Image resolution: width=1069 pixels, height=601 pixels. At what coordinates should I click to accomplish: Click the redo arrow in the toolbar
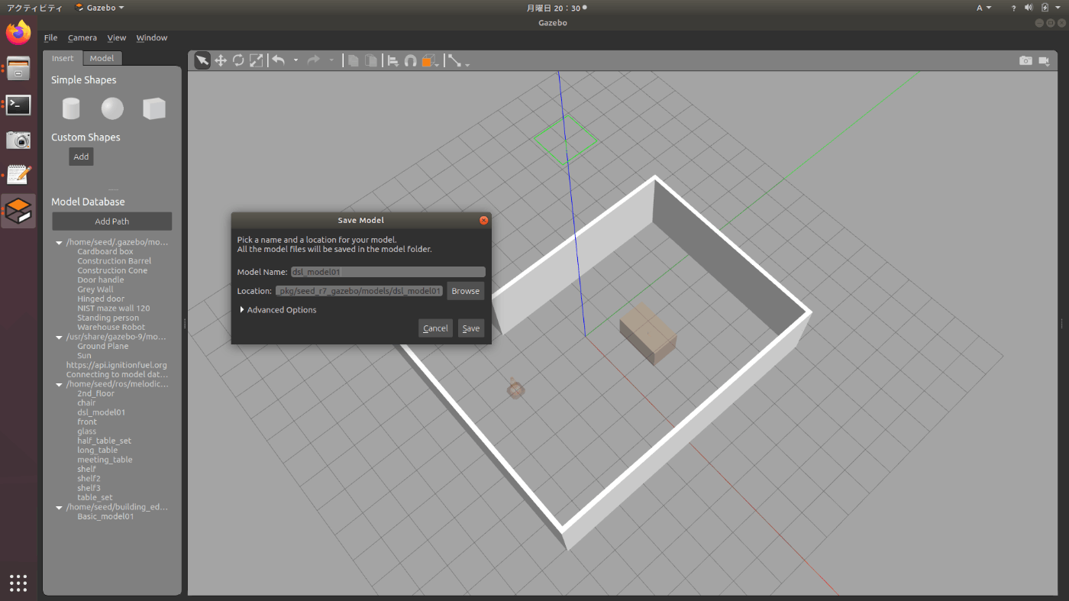[314, 60]
